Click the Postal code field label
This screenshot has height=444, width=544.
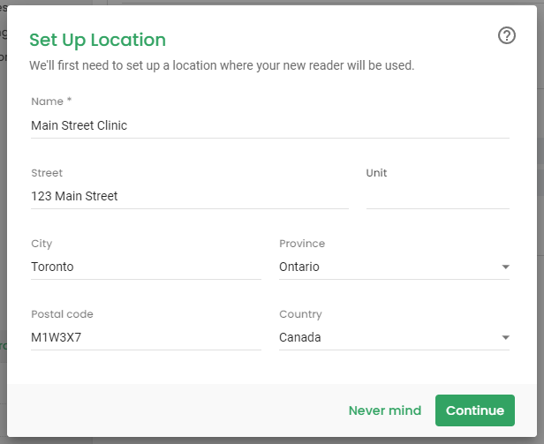tap(62, 314)
